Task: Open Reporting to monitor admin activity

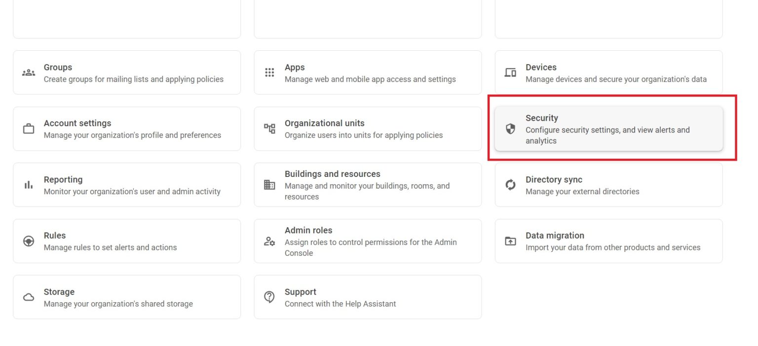Action: (x=127, y=184)
